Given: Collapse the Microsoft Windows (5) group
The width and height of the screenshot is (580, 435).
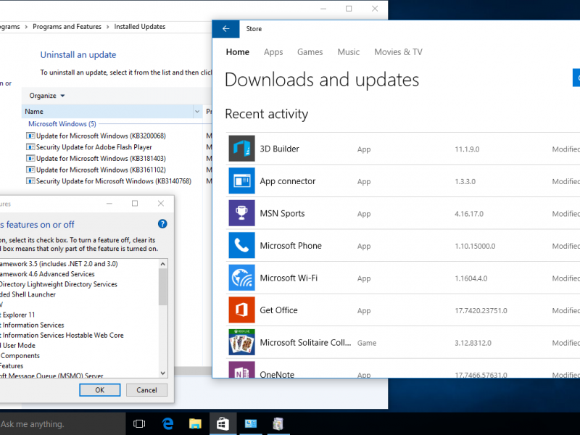Looking at the screenshot, I should click(x=62, y=124).
